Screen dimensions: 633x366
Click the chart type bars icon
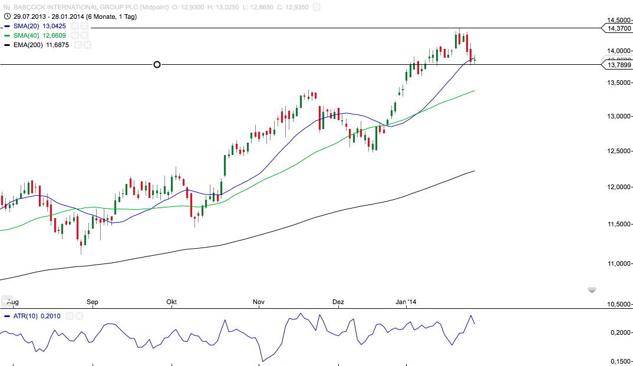[x=7, y=7]
